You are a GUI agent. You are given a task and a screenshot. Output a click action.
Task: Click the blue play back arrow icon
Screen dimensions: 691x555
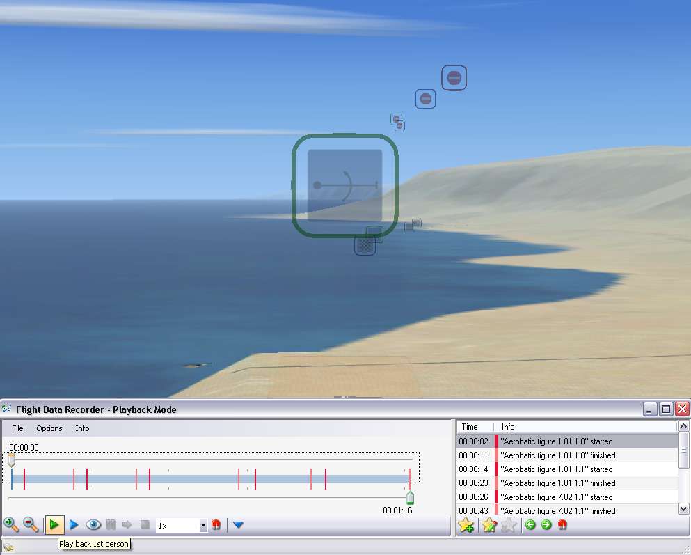click(74, 524)
